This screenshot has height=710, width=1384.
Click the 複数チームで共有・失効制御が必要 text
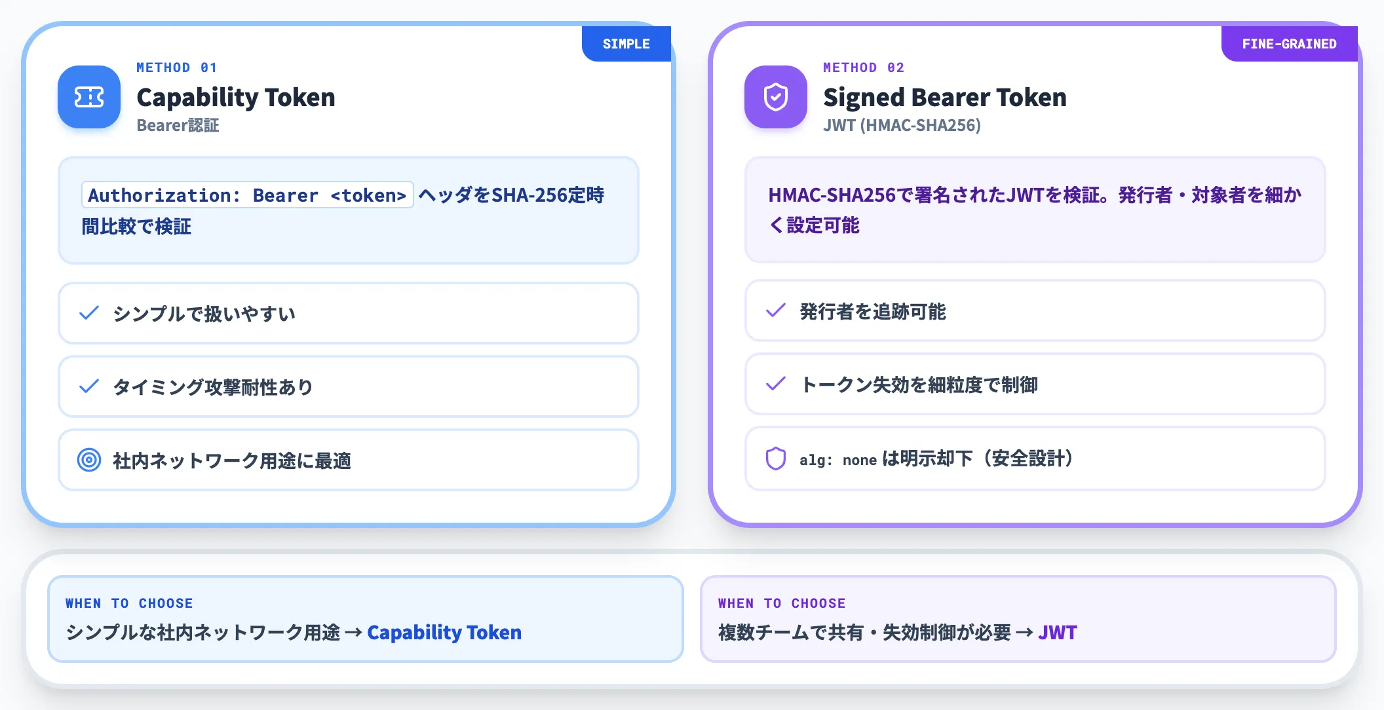865,632
